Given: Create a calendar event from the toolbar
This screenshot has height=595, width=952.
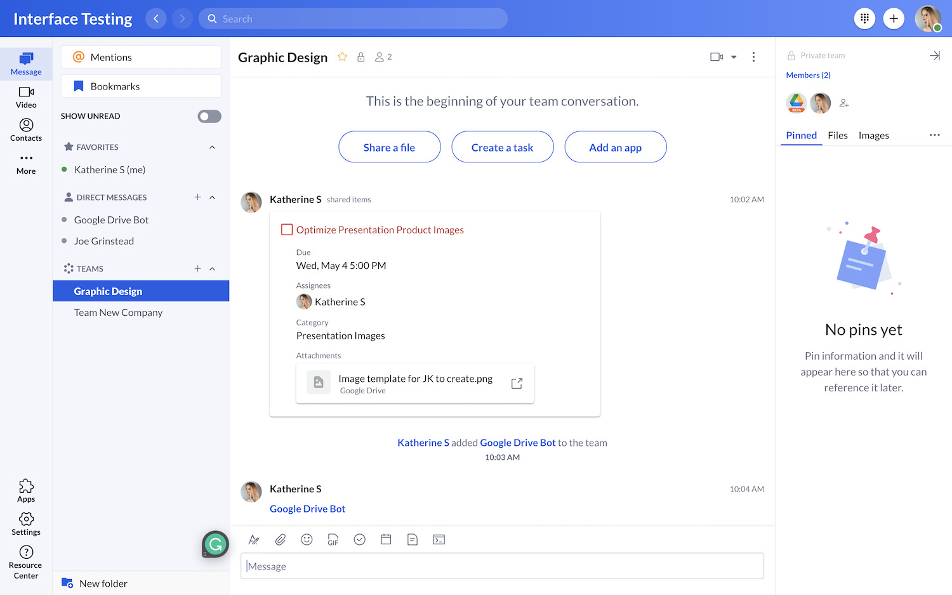Looking at the screenshot, I should [x=386, y=540].
